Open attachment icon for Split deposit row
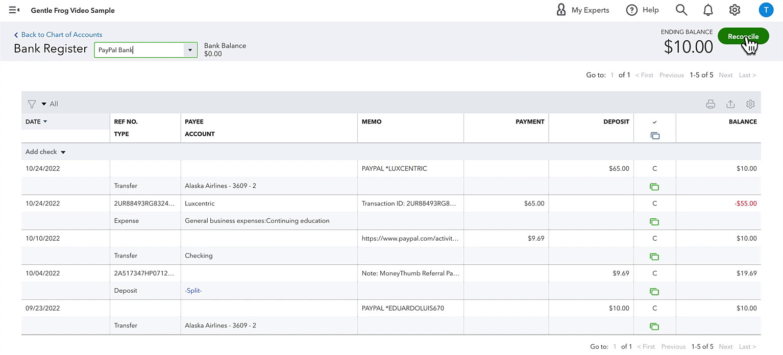The width and height of the screenshot is (783, 355). tap(654, 292)
